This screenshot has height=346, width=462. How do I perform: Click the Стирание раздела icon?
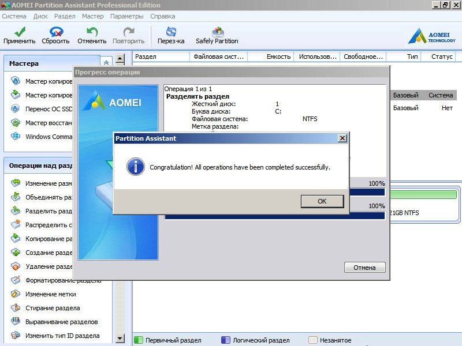(x=16, y=307)
